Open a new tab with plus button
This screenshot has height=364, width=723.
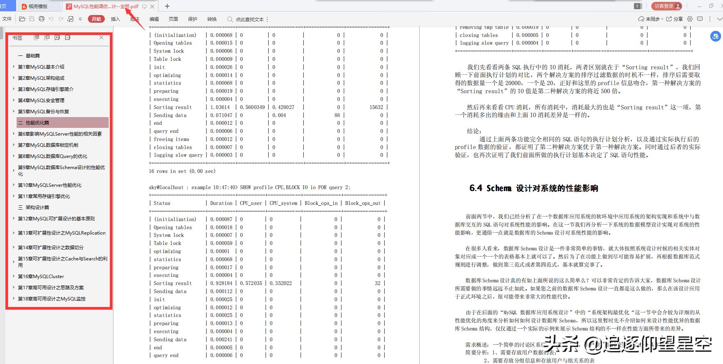click(167, 6)
